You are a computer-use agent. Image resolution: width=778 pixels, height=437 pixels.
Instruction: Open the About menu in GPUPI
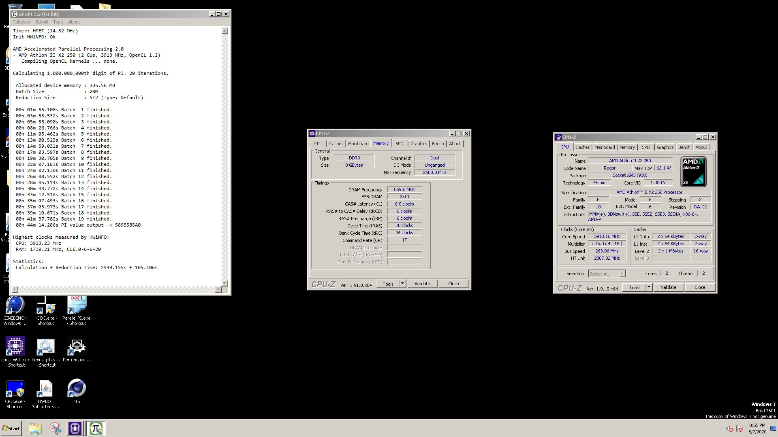click(74, 22)
